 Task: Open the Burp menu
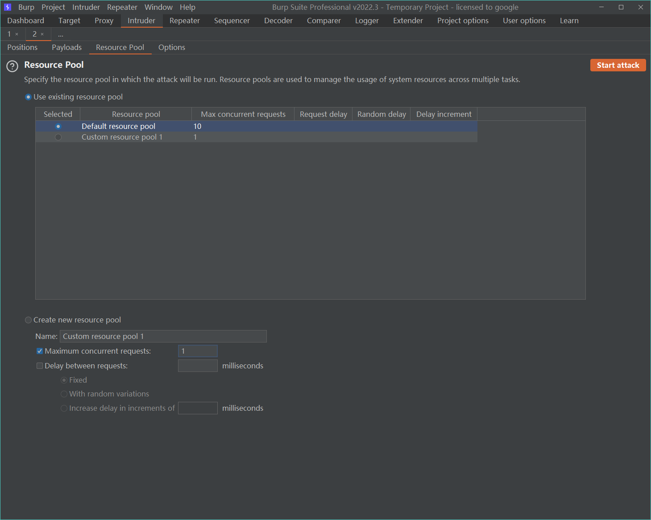pyautogui.click(x=26, y=7)
